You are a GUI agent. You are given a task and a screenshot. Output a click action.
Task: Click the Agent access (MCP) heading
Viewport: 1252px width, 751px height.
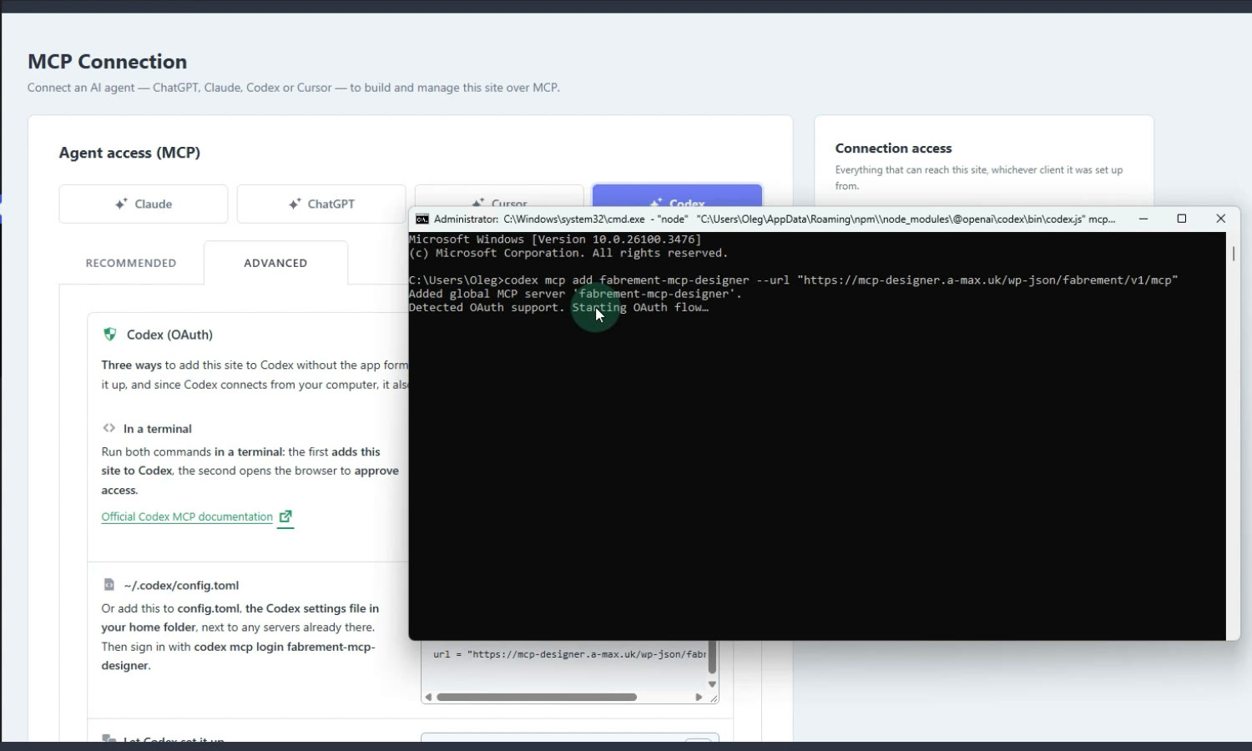(129, 153)
